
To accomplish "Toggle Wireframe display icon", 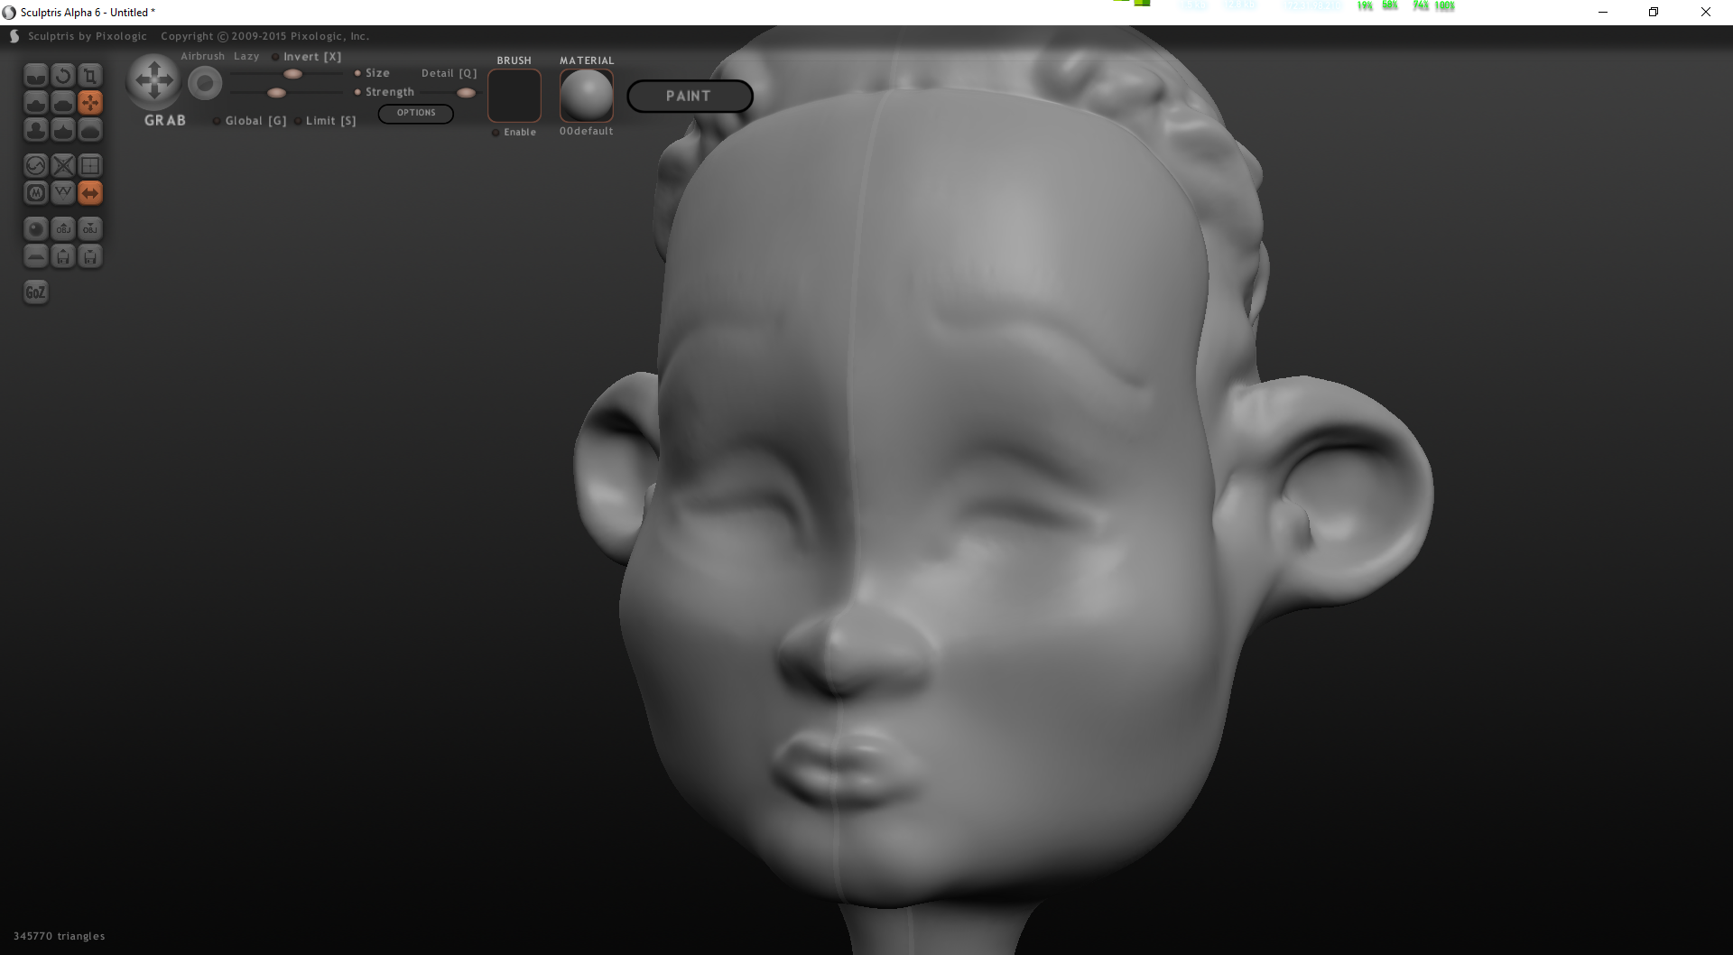I will click(62, 192).
